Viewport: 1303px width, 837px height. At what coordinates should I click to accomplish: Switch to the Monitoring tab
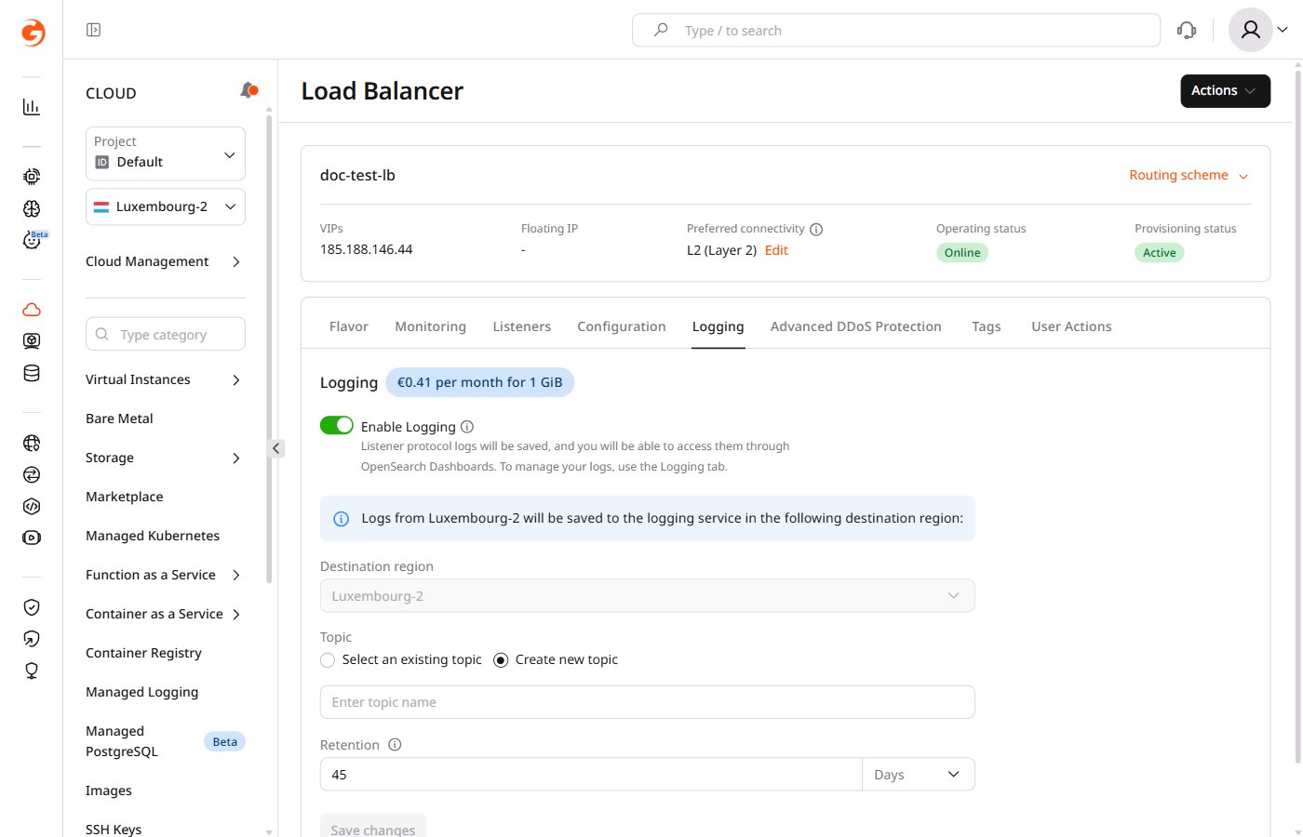pyautogui.click(x=430, y=326)
